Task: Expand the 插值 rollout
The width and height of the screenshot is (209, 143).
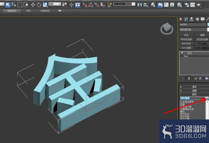Action: pos(194,91)
